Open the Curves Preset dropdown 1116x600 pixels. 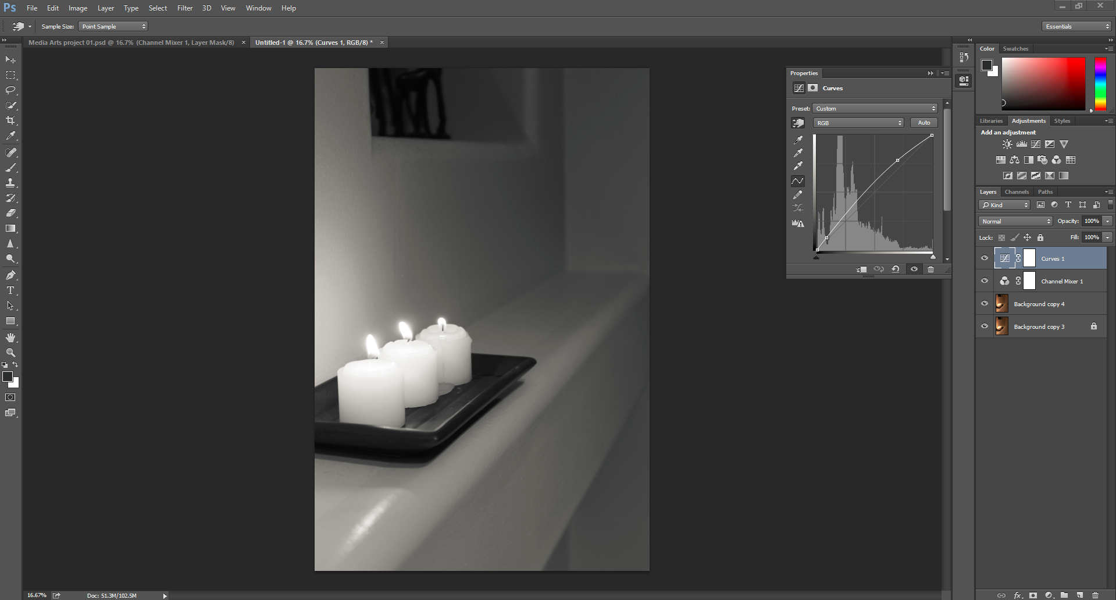point(875,109)
